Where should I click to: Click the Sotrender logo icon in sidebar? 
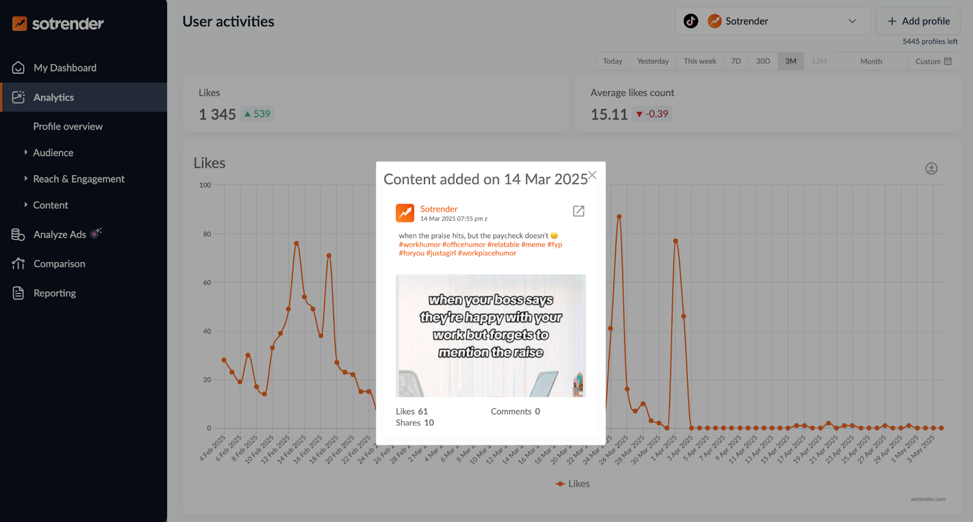tap(19, 24)
